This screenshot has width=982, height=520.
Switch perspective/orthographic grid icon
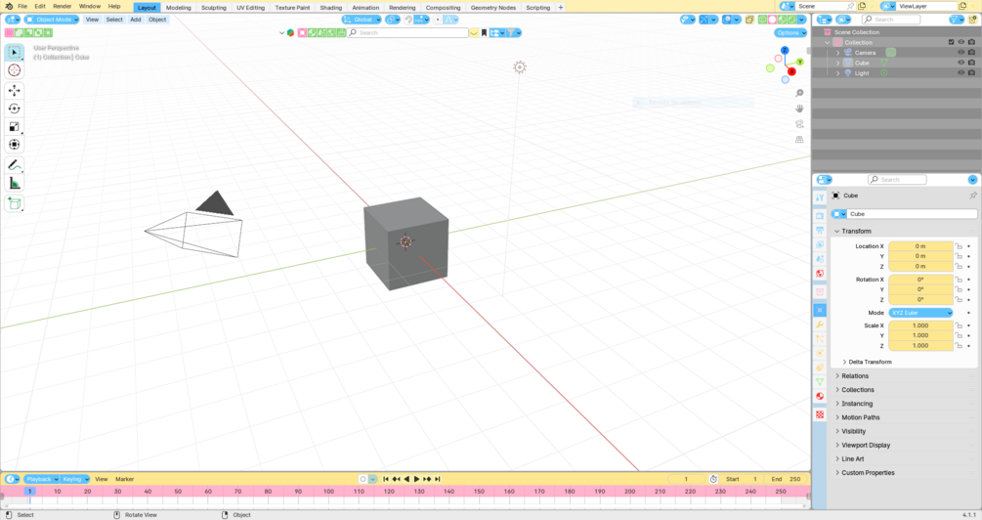799,139
